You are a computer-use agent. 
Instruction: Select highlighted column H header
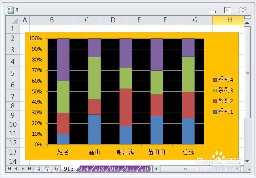coord(228,20)
